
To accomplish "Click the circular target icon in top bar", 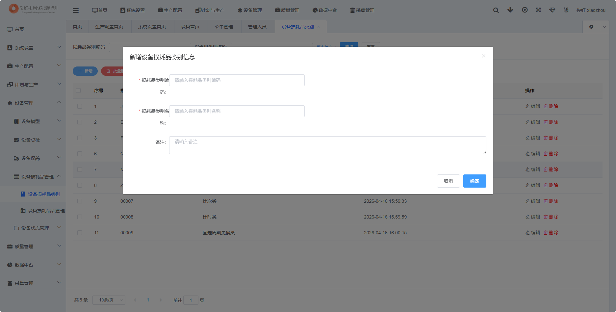I will pyautogui.click(x=525, y=10).
